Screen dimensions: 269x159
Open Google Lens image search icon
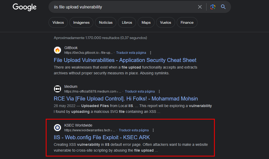(213, 7)
